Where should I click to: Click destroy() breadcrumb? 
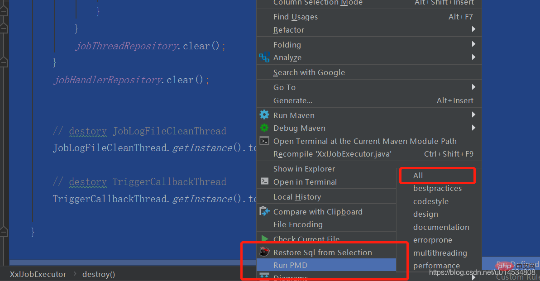coord(99,274)
